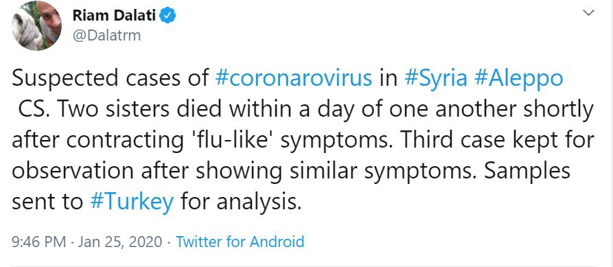Click 'Third case kept for' text
The width and height of the screenshot is (613, 267).
pyautogui.click(x=496, y=140)
